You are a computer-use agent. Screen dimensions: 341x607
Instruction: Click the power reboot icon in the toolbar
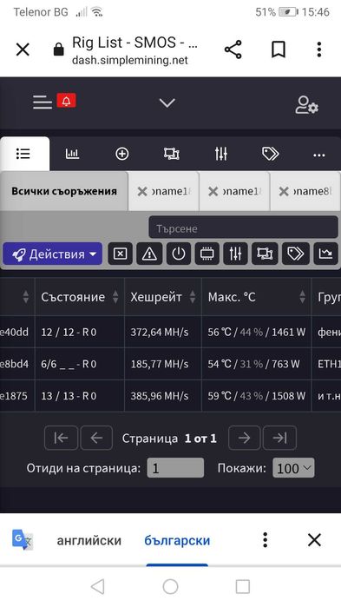[x=178, y=254]
